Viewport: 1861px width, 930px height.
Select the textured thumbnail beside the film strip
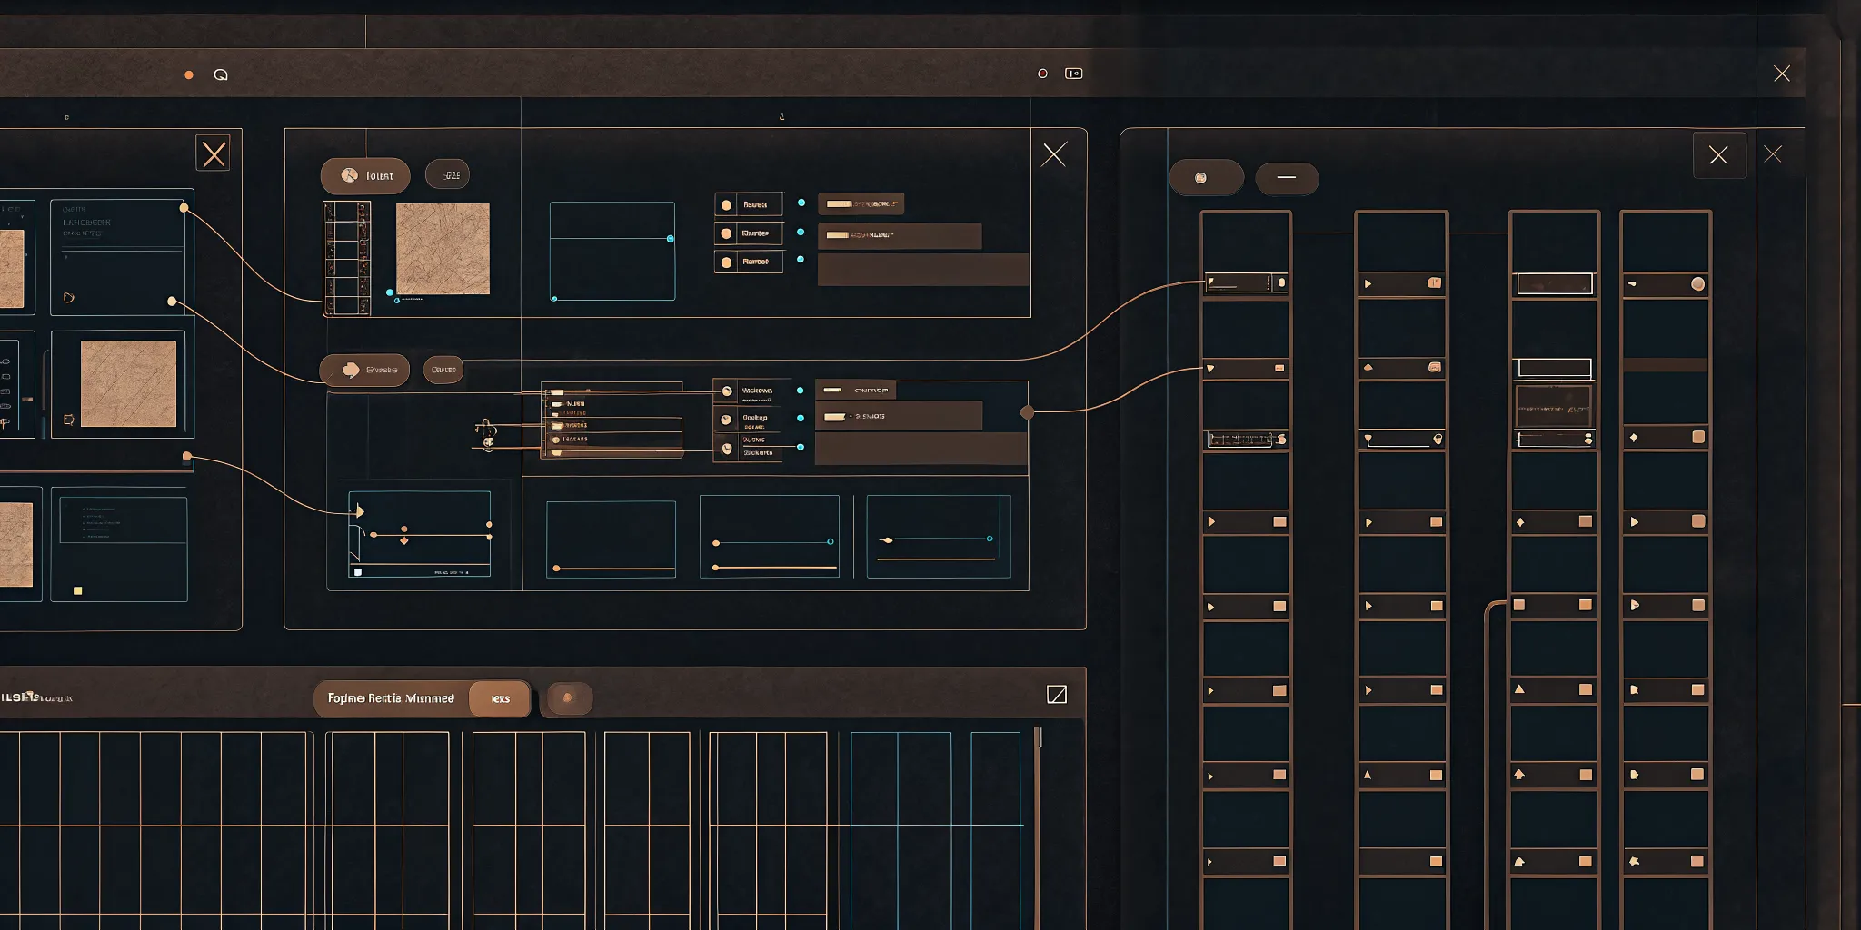[x=443, y=249]
